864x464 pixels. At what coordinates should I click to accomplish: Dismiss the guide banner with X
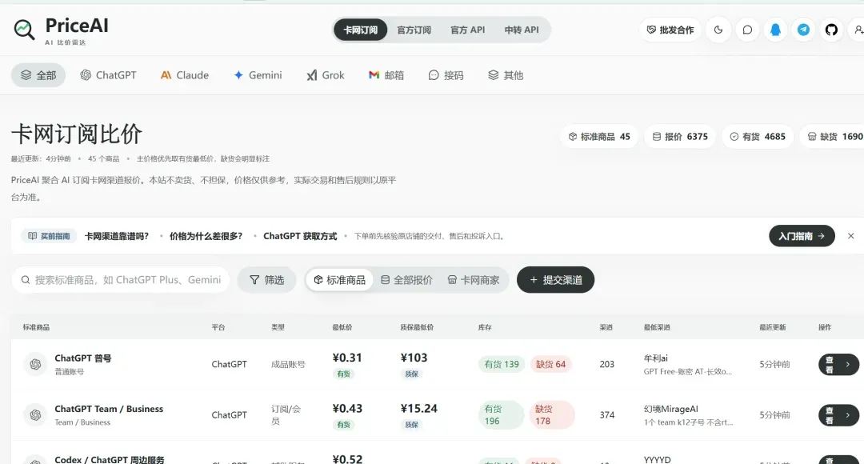(x=850, y=236)
